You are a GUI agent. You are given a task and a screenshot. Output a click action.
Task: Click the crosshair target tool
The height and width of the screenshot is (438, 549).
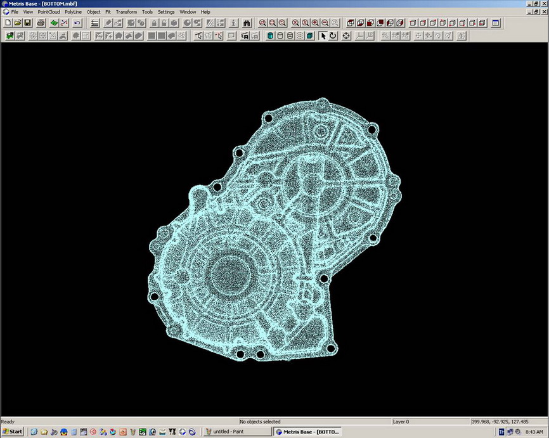point(346,35)
